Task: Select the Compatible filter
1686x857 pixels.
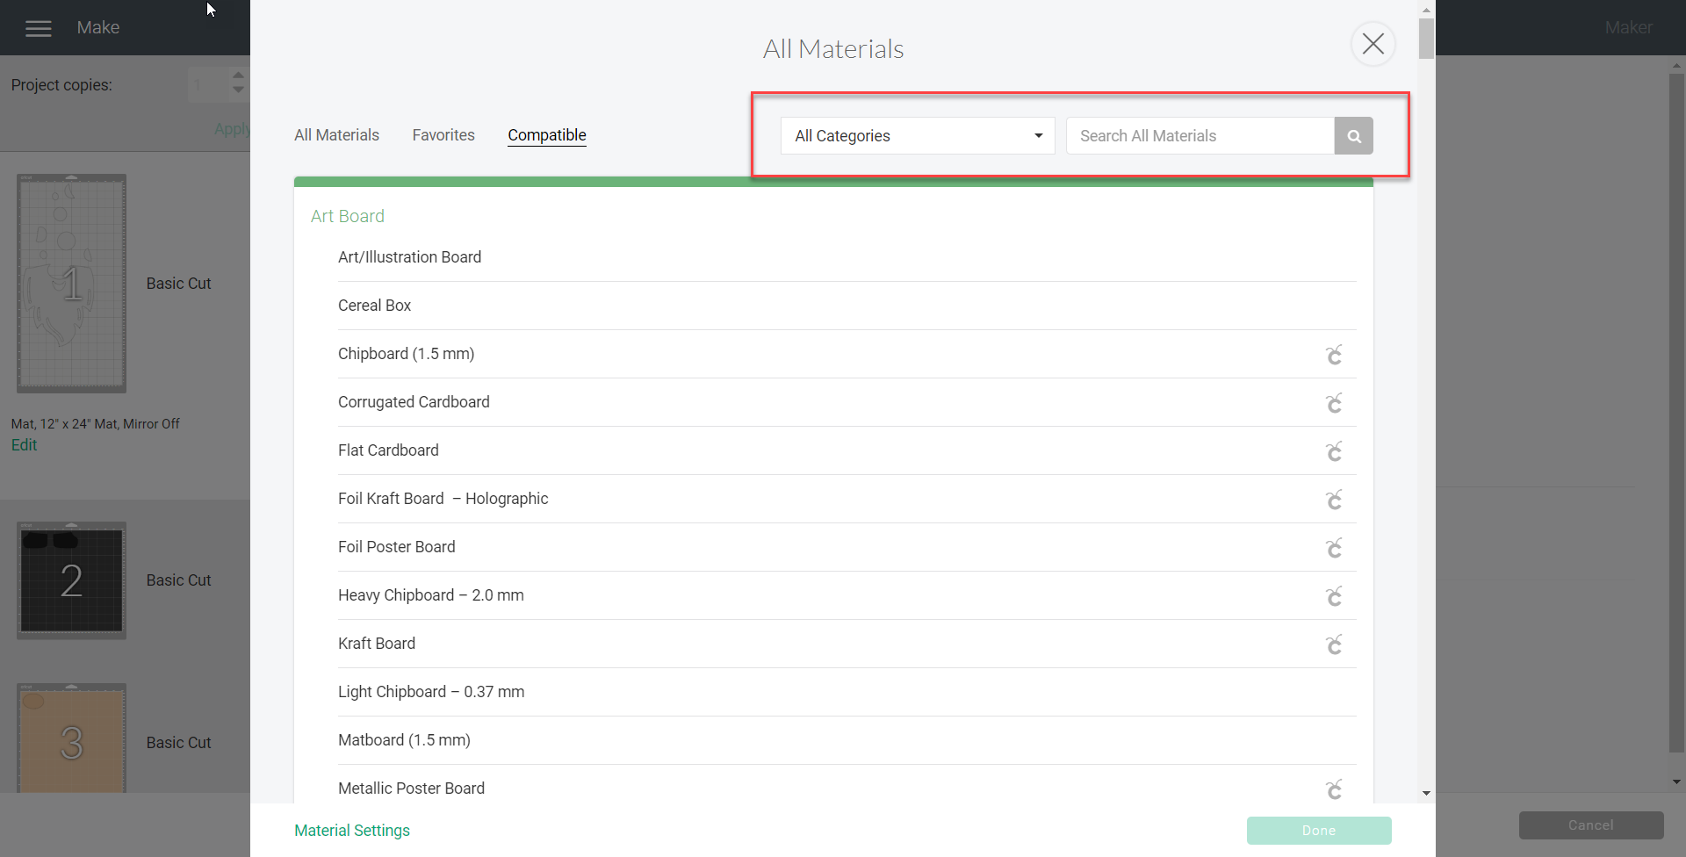Action: [x=546, y=135]
